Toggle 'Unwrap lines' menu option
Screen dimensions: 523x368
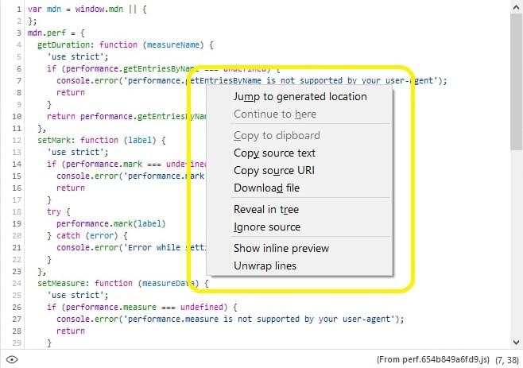[x=265, y=265]
